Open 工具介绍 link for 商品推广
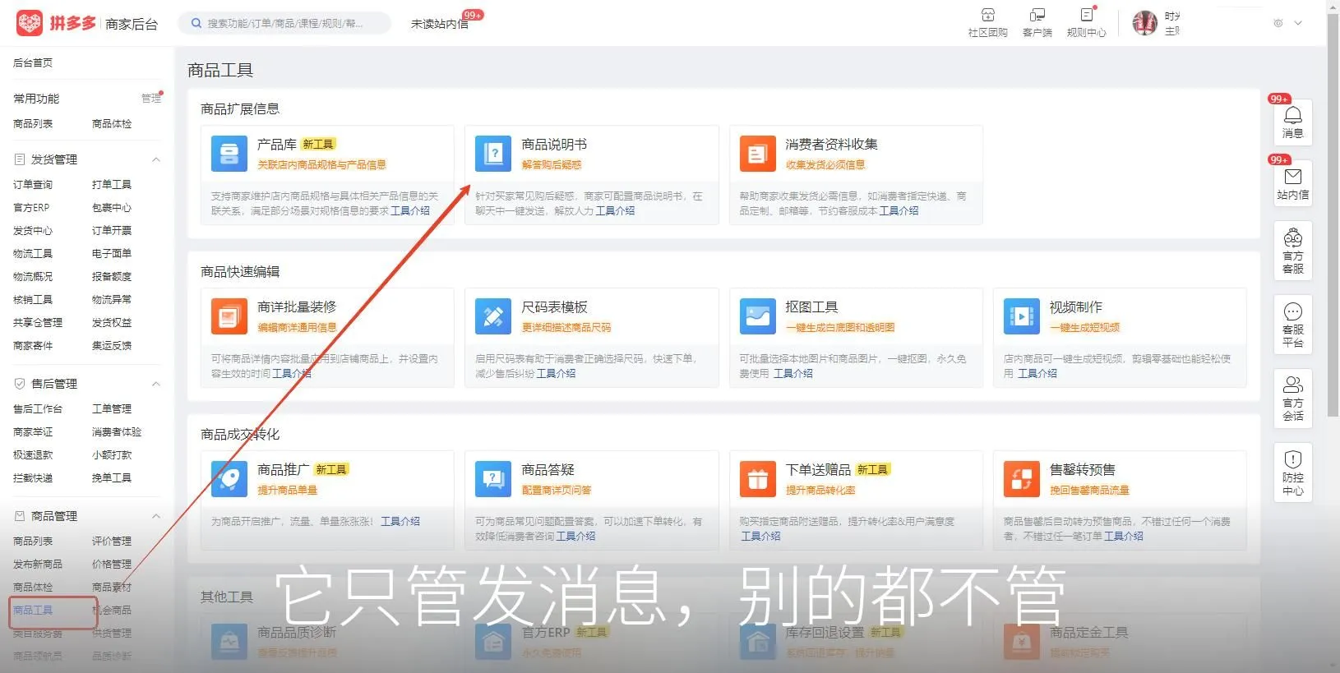1340x673 pixels. [400, 522]
